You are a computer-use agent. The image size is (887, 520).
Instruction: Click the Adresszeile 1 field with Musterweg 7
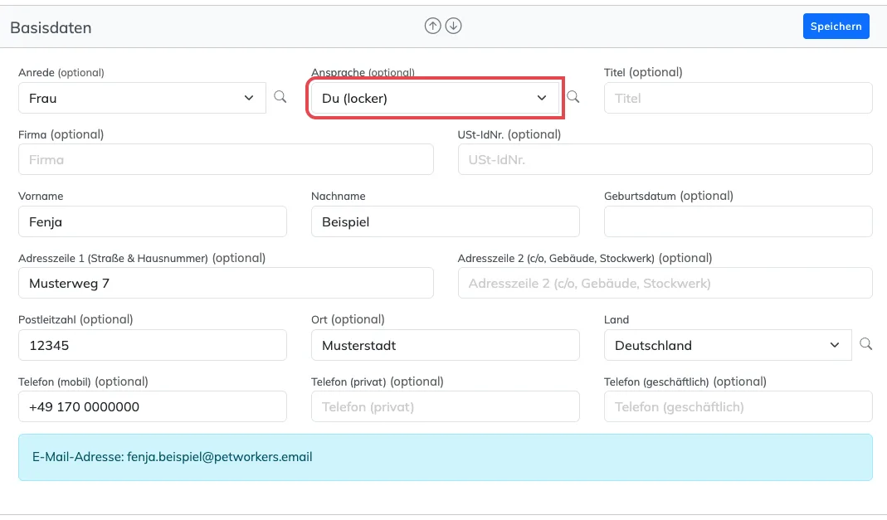226,283
